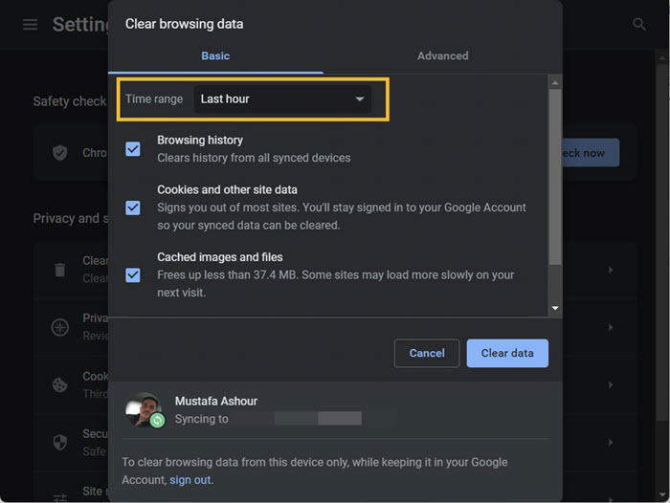Click the trash can icon in Privacy section
The height and width of the screenshot is (503, 670).
(x=59, y=270)
